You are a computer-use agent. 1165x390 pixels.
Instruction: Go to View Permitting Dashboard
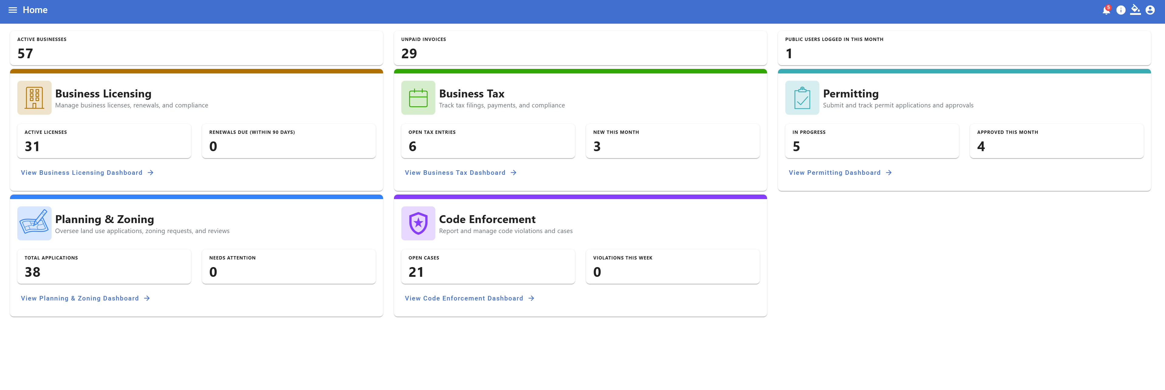coord(840,173)
